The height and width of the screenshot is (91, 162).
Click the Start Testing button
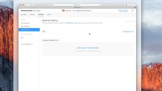(x=129, y=21)
